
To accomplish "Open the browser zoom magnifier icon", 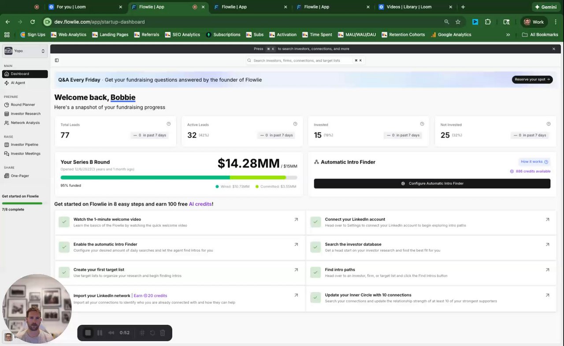I will point(447,22).
